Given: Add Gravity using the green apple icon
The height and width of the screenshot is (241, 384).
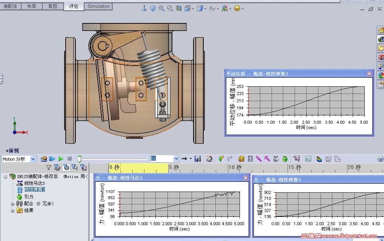Looking at the screenshot, I should click(x=285, y=159).
